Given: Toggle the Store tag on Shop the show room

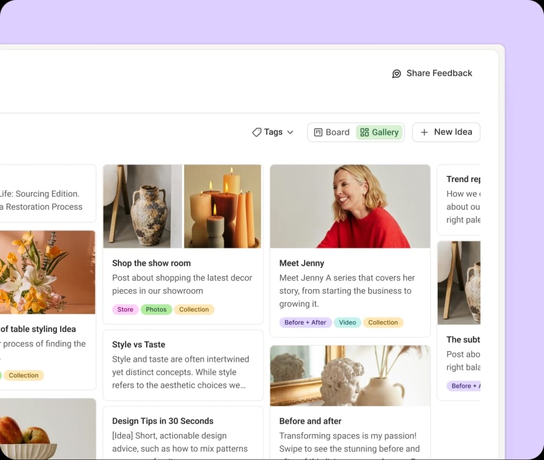Looking at the screenshot, I should 125,309.
